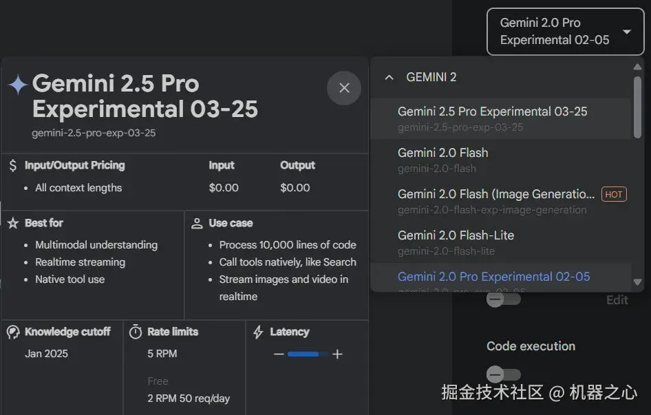Click Stream images and video bullet
The width and height of the screenshot is (651, 415).
tap(284, 288)
